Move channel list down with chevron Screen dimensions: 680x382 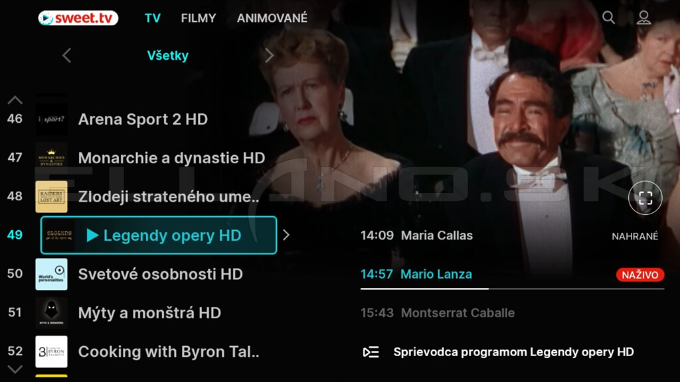point(15,369)
